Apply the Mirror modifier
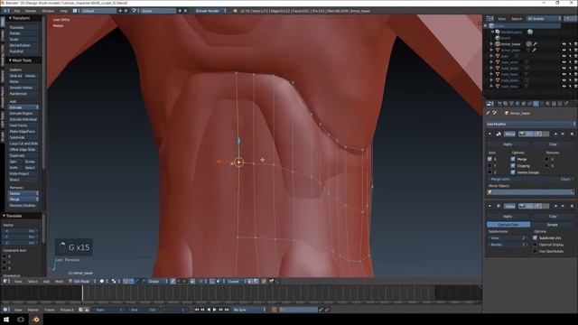Image resolution: width=578 pixels, height=325 pixels. pyautogui.click(x=508, y=144)
